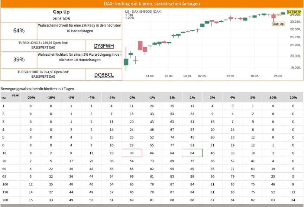Image resolution: width=304 pixels, height=207 pixels.
Task: Click value 67 in row 4 under 1%
Action: pyautogui.click(x=172, y=130)
